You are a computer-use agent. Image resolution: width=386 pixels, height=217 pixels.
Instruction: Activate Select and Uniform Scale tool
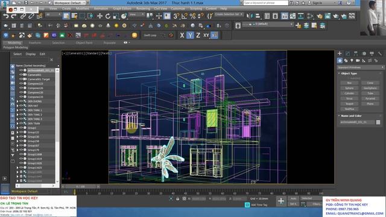(116, 16)
